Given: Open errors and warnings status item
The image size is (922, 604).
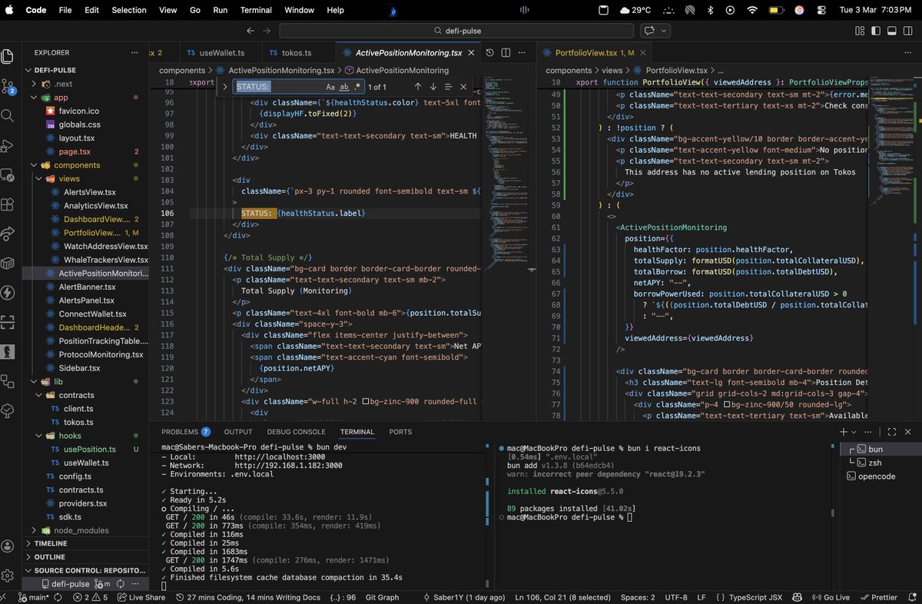Looking at the screenshot, I should point(91,597).
